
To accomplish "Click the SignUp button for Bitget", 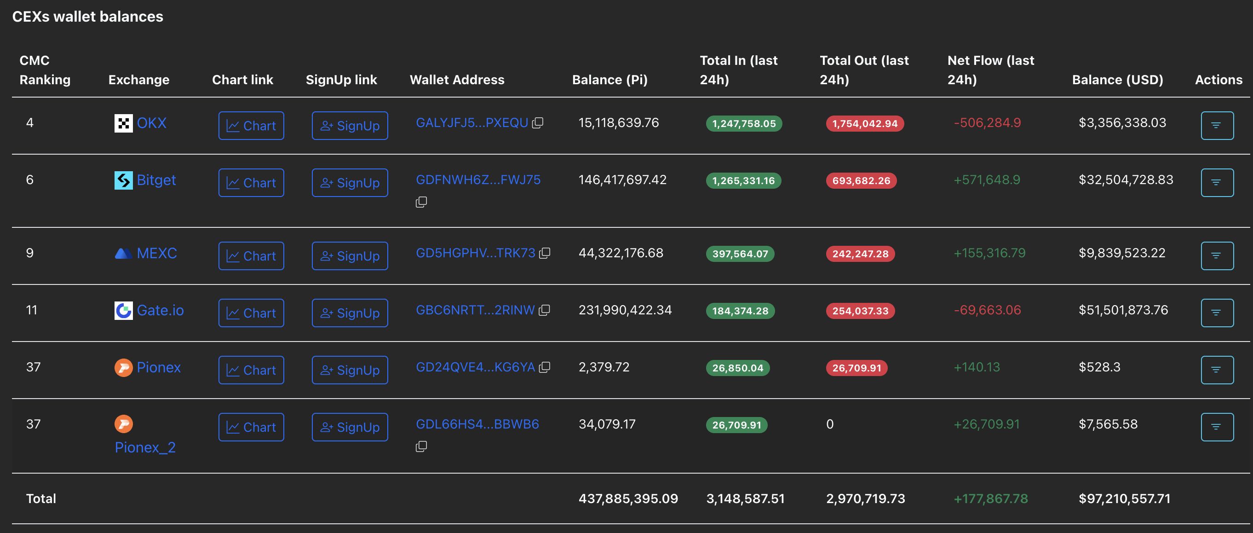I will click(x=349, y=183).
